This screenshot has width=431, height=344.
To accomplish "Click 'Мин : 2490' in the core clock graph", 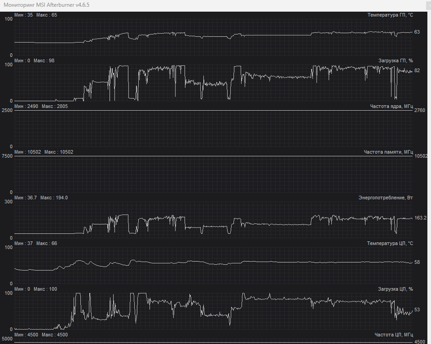I will 26,107.
